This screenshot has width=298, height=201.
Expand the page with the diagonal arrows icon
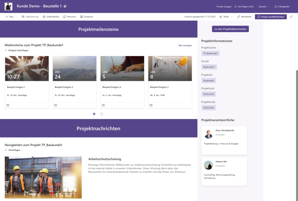291,17
